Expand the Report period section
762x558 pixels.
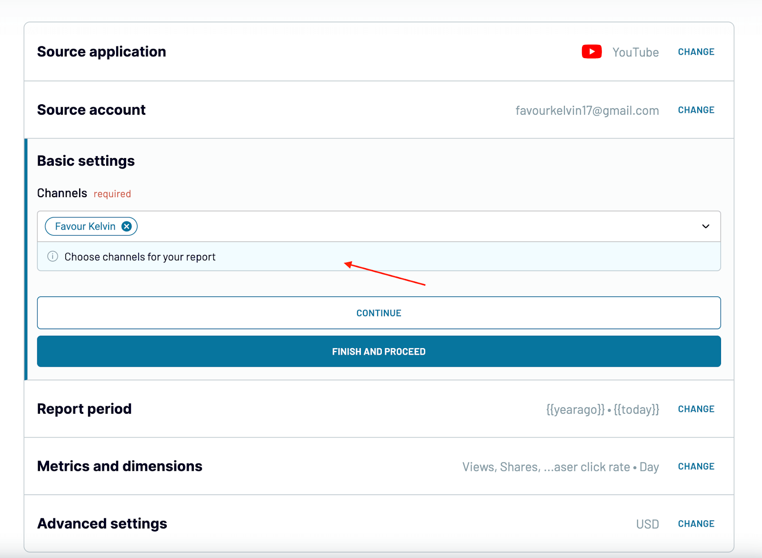tap(84, 409)
